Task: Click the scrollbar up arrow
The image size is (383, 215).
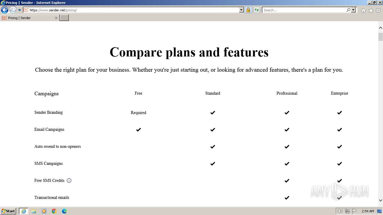Action: 380,28
